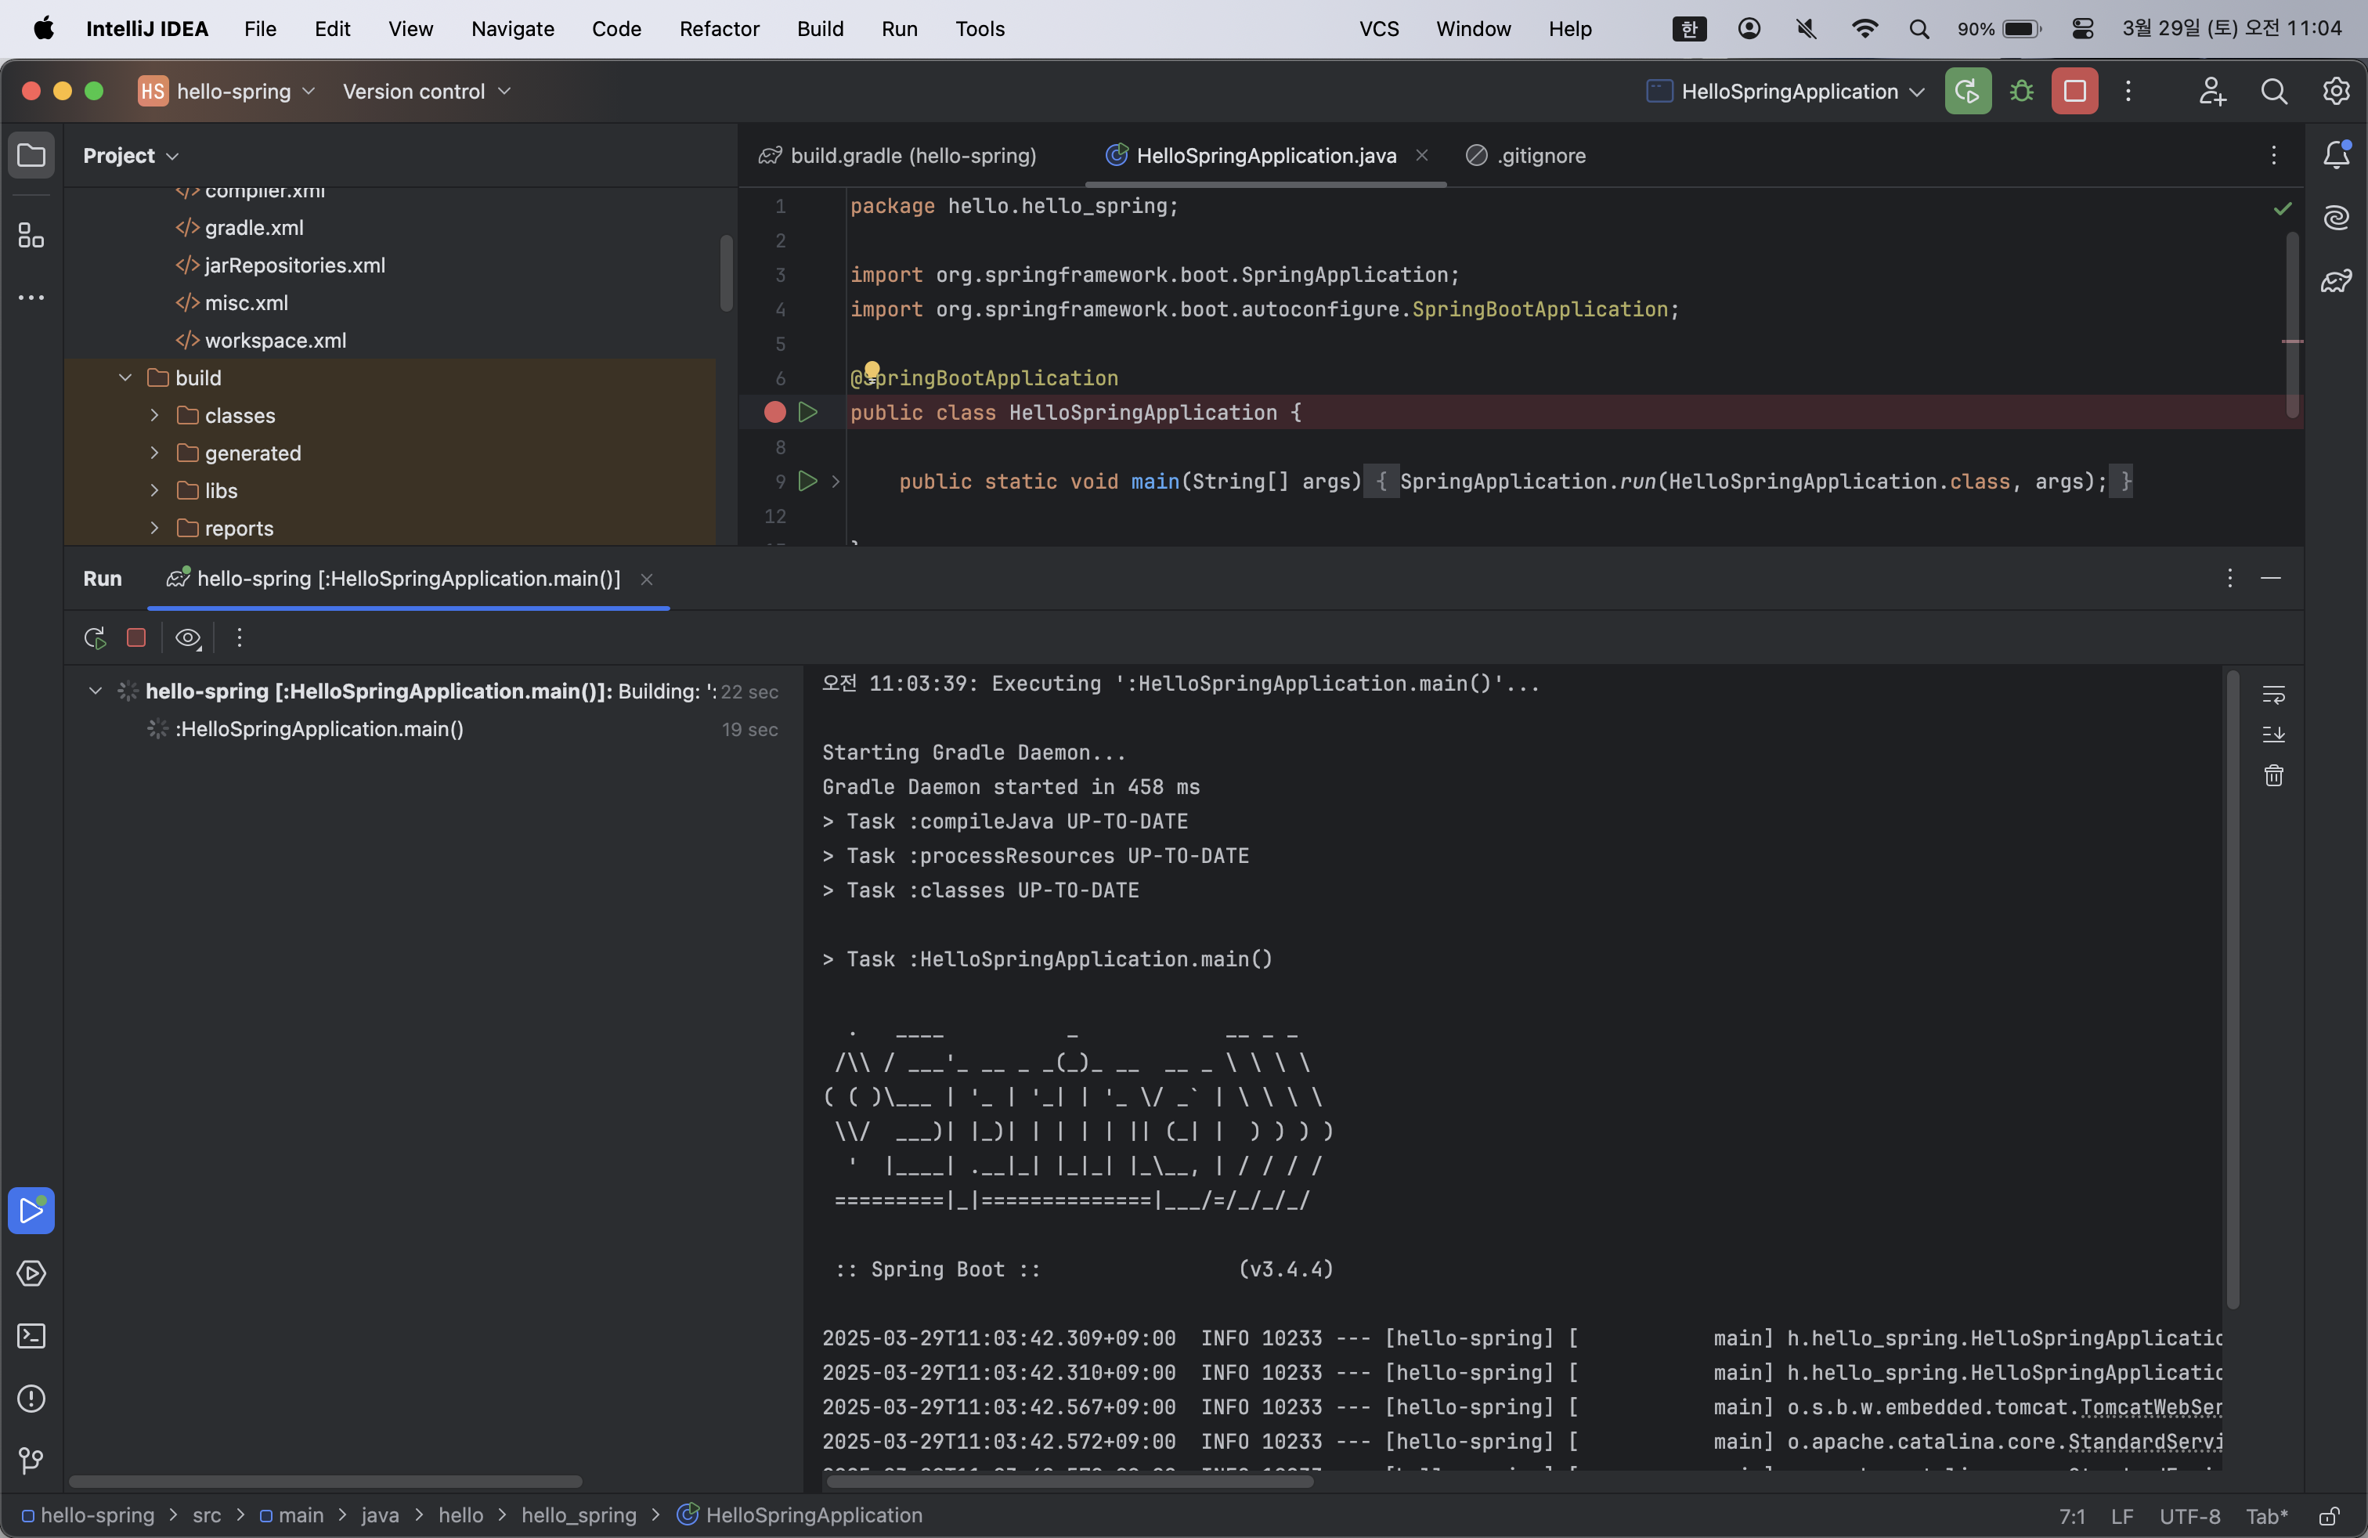Toggle the breakpoint on line 7
This screenshot has height=1538, width=2368.
(x=774, y=412)
